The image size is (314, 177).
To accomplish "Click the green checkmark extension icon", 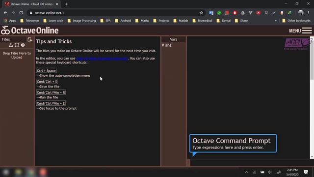I will click(x=219, y=13).
